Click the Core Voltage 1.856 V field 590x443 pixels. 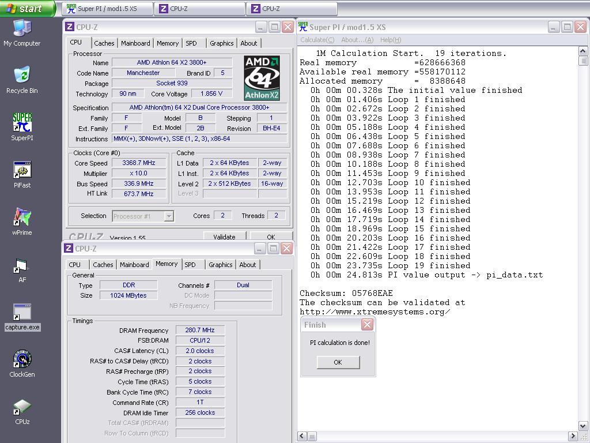(211, 93)
